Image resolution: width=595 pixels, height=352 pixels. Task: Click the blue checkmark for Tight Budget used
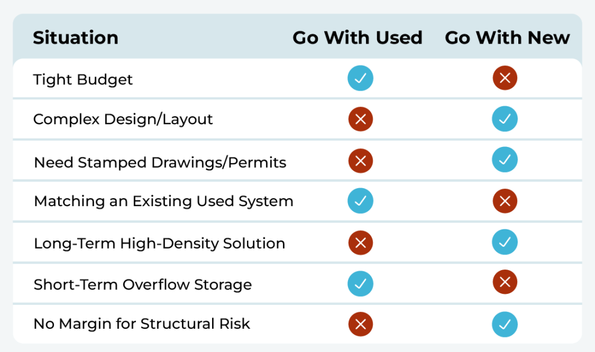pos(360,78)
